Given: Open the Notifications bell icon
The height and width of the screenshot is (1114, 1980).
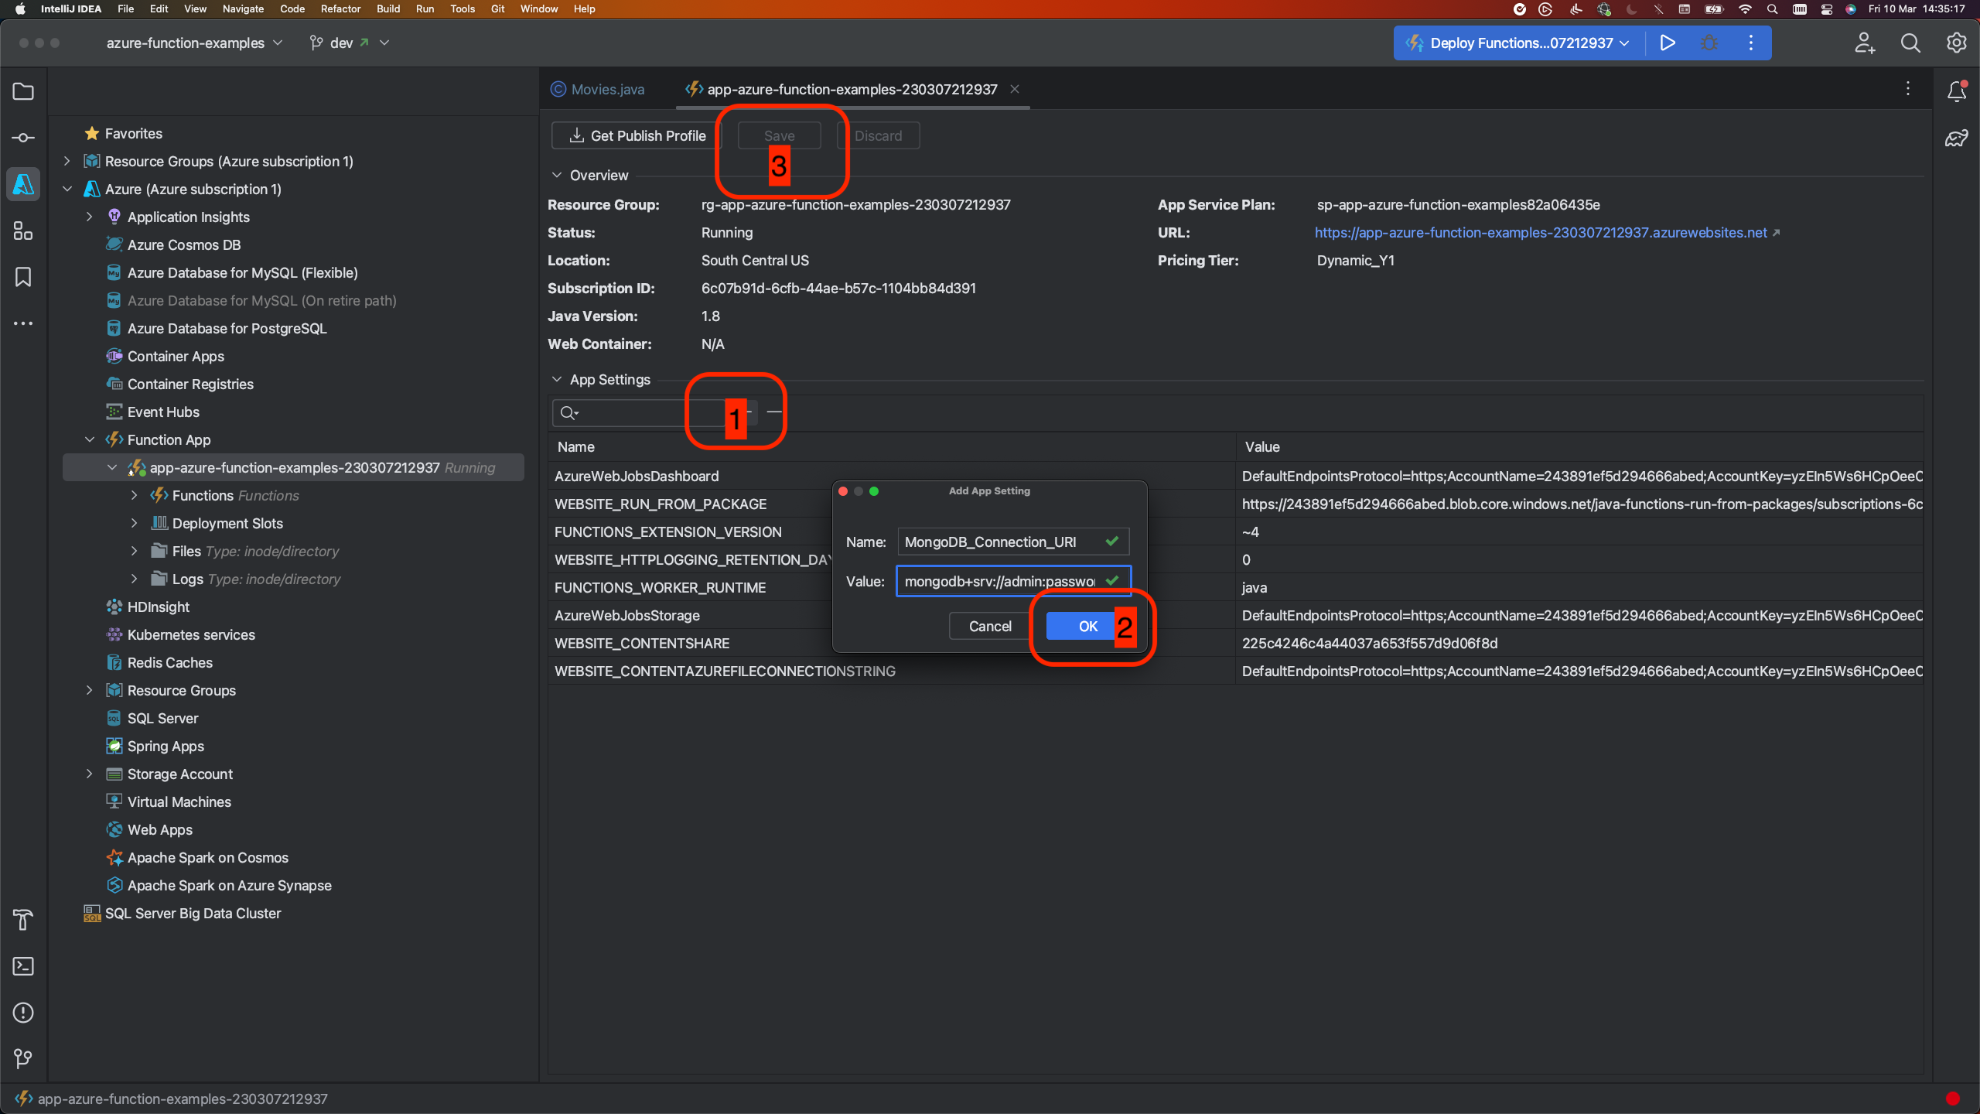Looking at the screenshot, I should point(1956,91).
